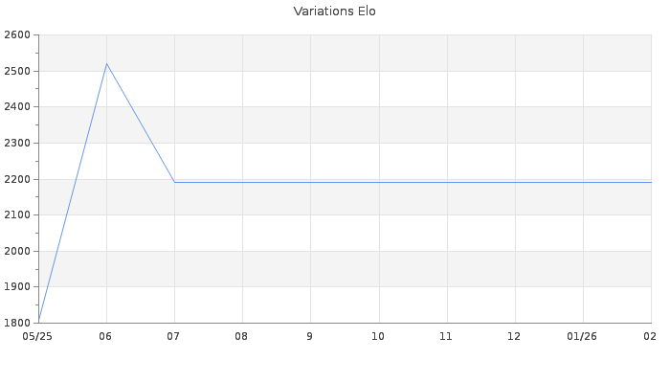
Task: Click the 10 month label on x-axis
Action: (378, 336)
